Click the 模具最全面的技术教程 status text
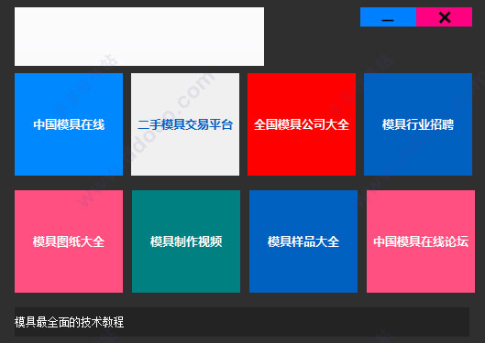 [70, 322]
